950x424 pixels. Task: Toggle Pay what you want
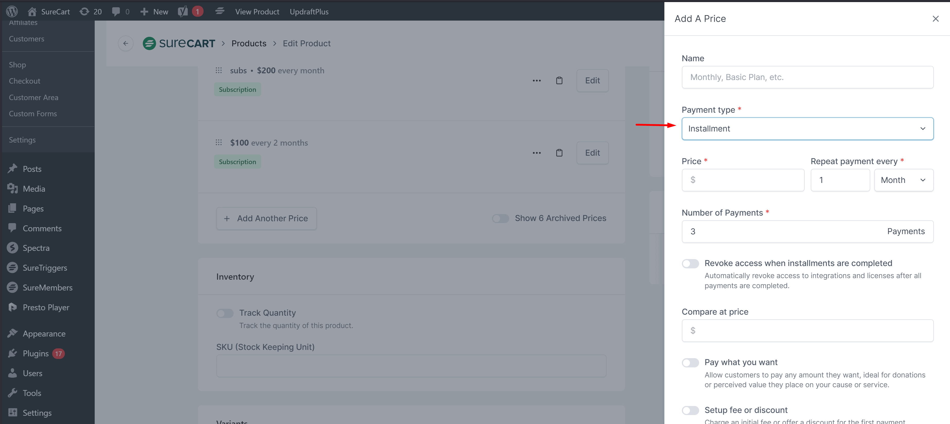coord(690,363)
